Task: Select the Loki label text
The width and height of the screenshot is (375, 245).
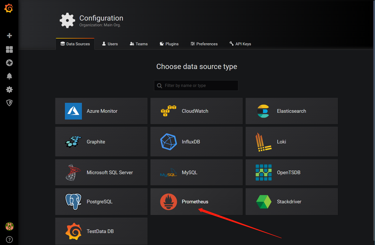Action: pos(281,142)
